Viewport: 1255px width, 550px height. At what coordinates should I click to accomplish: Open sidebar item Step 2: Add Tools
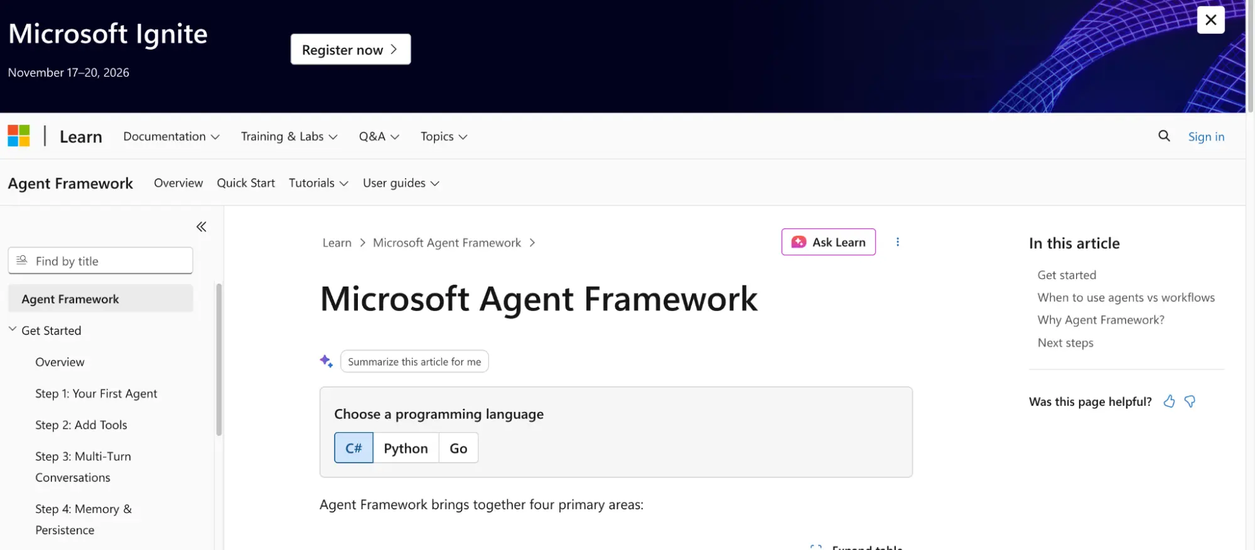tap(81, 425)
